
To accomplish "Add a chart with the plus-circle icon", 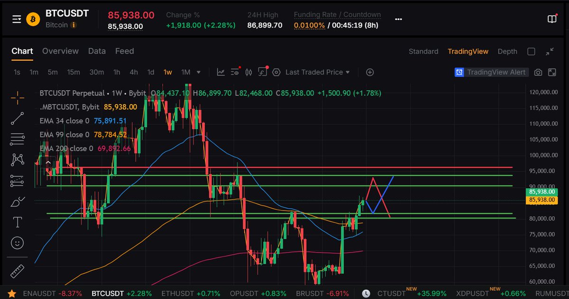I will 370,72.
